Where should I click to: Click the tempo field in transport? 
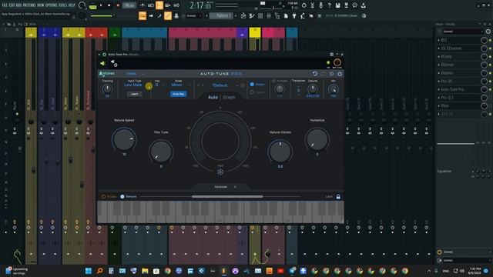(129, 5)
